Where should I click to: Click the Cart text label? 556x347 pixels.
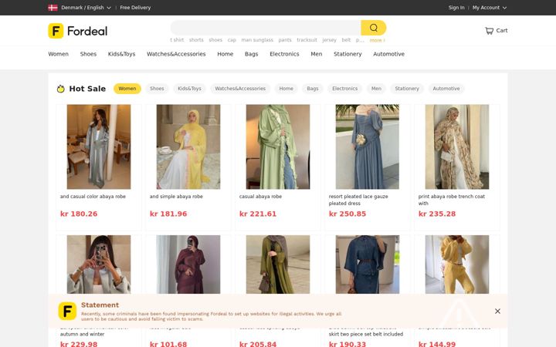pos(502,30)
